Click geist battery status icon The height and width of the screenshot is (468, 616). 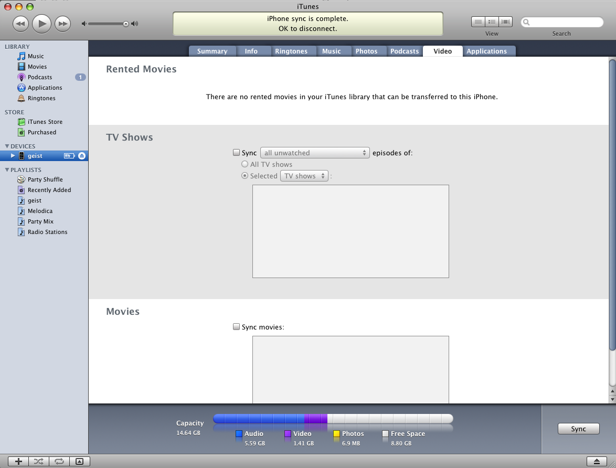tap(69, 156)
